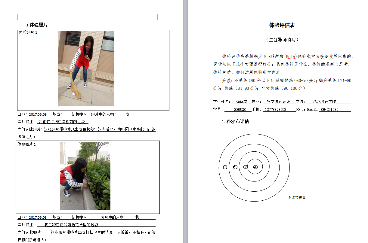Image resolution: width=368 pixels, height=243 pixels.
Task: Click the college field 艺术设计学院
Action: point(324,102)
